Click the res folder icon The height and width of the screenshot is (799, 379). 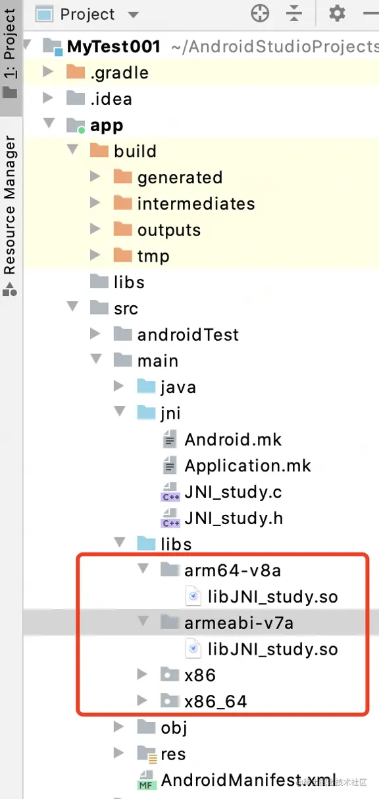pyautogui.click(x=147, y=754)
